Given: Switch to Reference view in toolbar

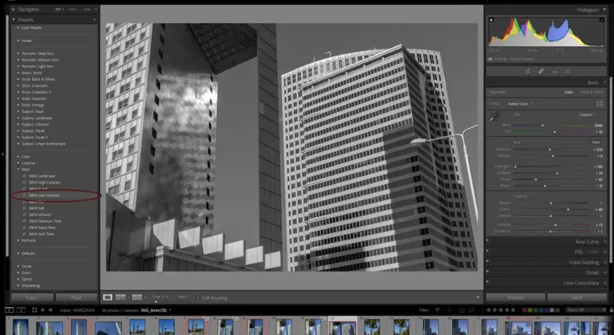Looking at the screenshot, I should (121, 297).
